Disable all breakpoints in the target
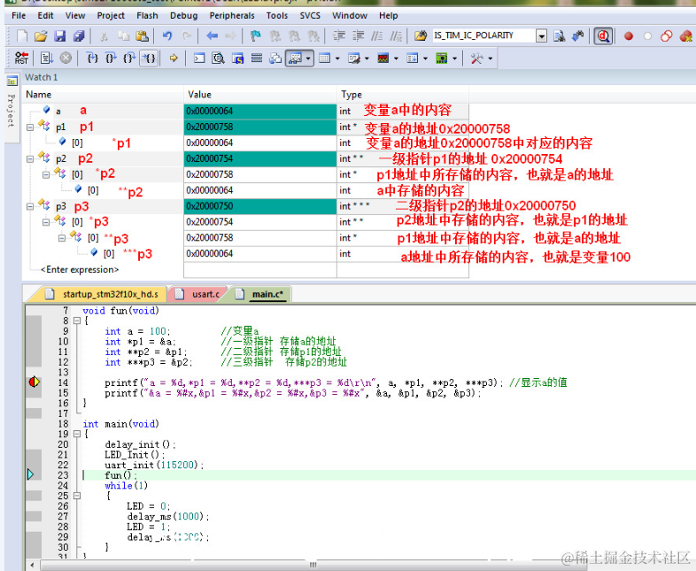The height and width of the screenshot is (571, 696). tap(667, 36)
